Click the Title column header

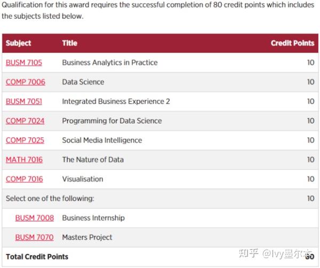point(69,43)
